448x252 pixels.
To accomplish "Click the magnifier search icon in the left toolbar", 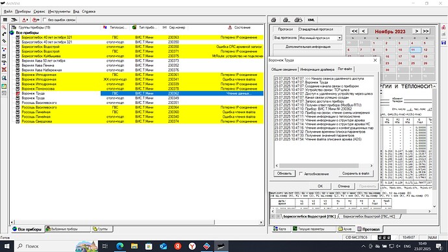I will [4, 78].
